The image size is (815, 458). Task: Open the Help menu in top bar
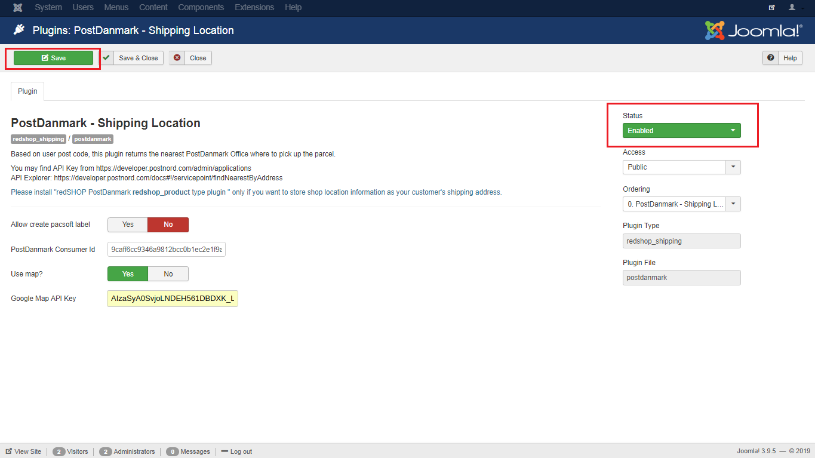(293, 8)
